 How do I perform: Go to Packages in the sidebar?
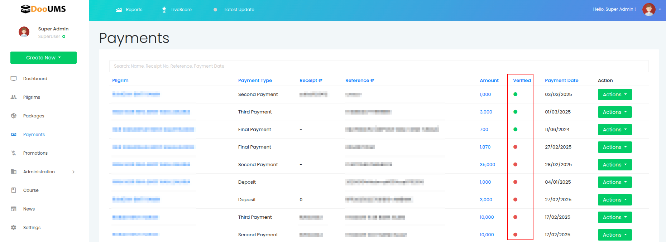34,116
